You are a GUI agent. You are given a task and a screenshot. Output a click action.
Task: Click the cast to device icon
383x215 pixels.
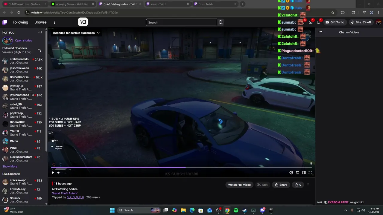pyautogui.click(x=298, y=173)
